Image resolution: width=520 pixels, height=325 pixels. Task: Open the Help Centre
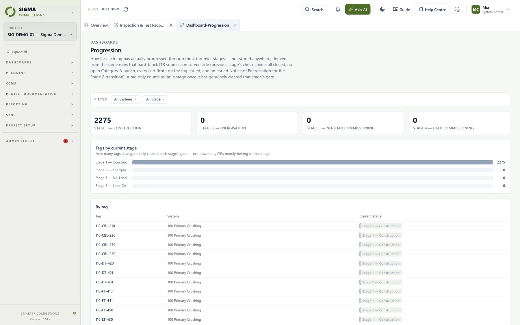pyautogui.click(x=432, y=9)
